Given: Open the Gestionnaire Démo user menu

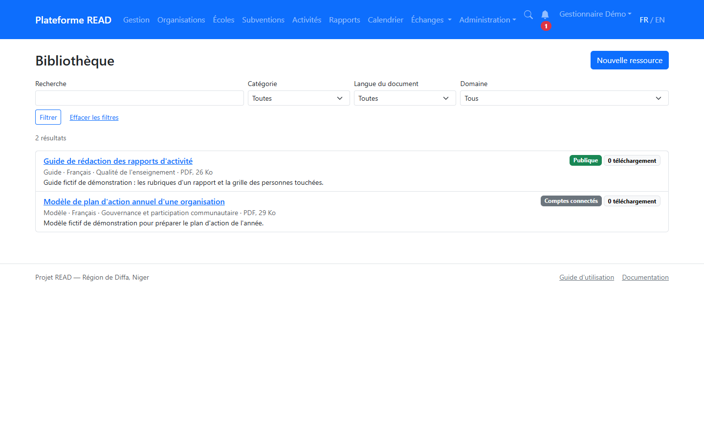Looking at the screenshot, I should click(595, 14).
